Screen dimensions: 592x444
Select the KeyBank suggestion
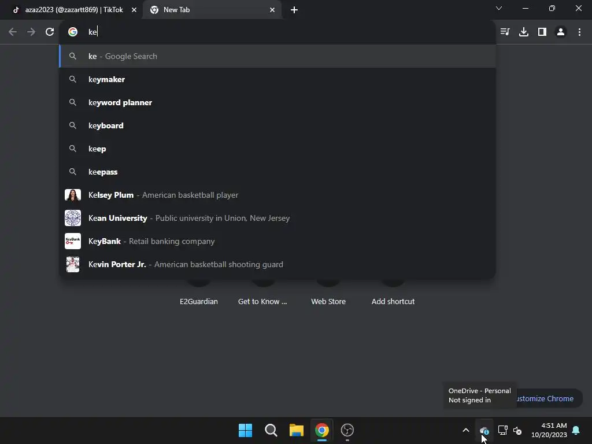(277, 241)
